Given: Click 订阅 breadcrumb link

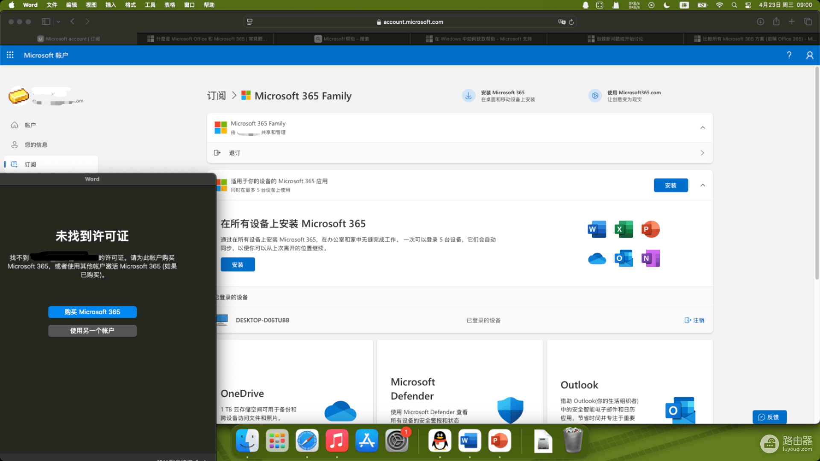Looking at the screenshot, I should pyautogui.click(x=216, y=96).
